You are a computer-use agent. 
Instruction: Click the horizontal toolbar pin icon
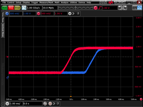[58, 104]
